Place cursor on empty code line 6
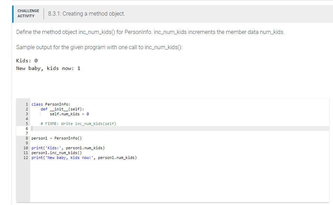Screen dimensions: 333x205 coord(180,128)
